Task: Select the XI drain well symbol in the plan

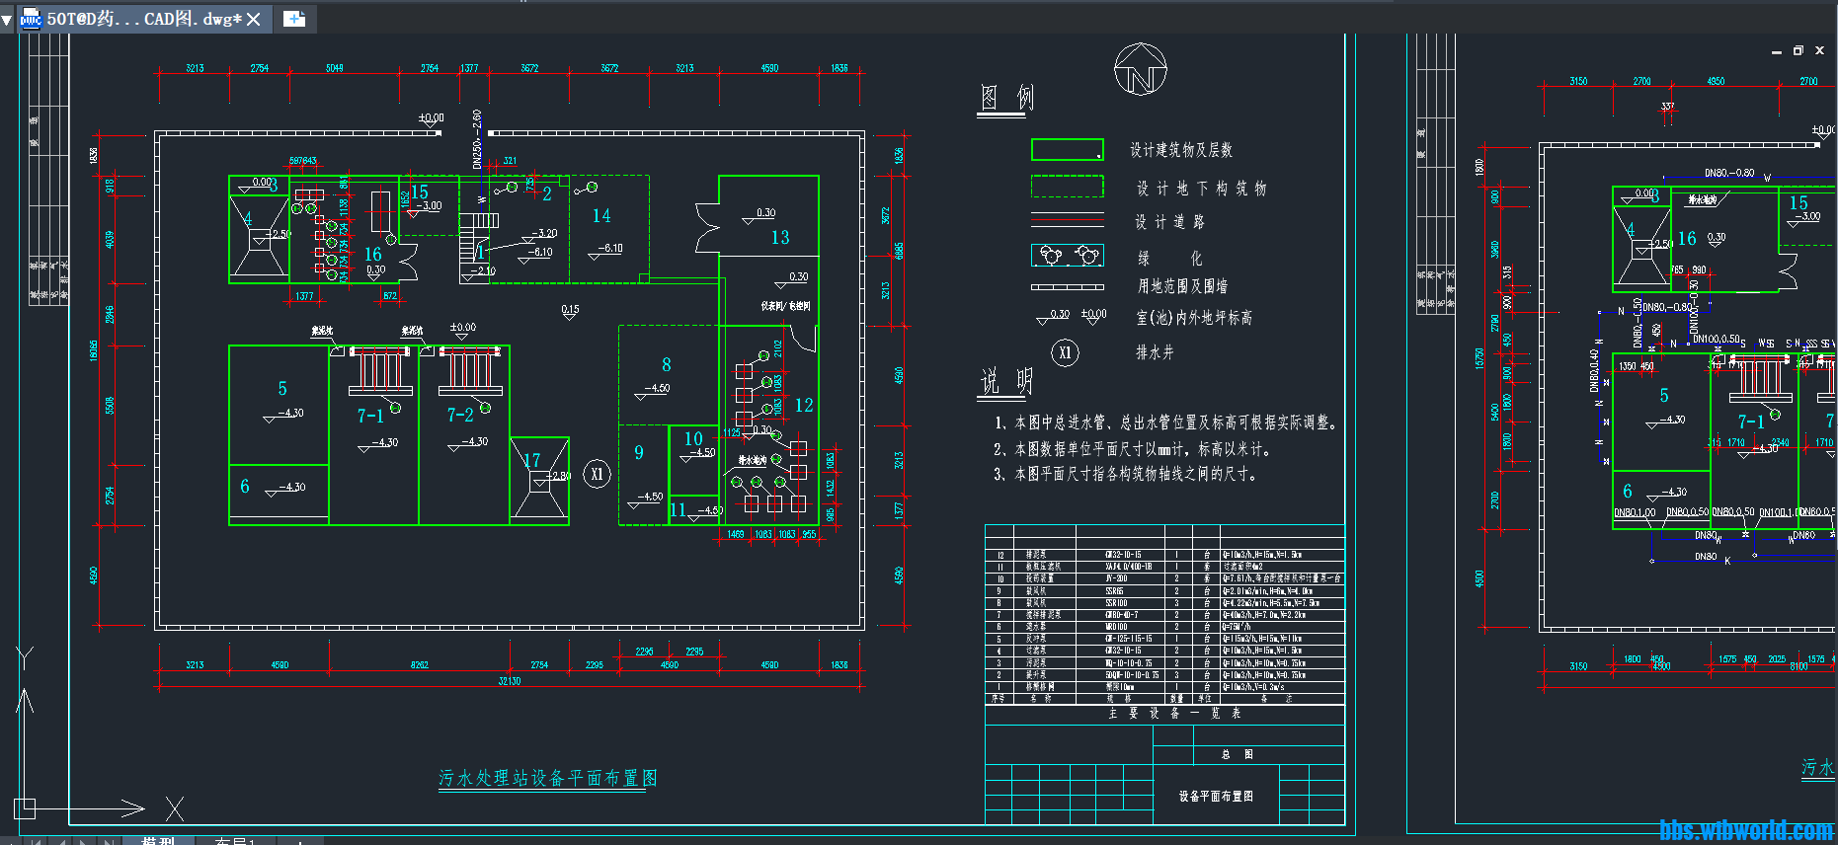Action: tap(597, 474)
